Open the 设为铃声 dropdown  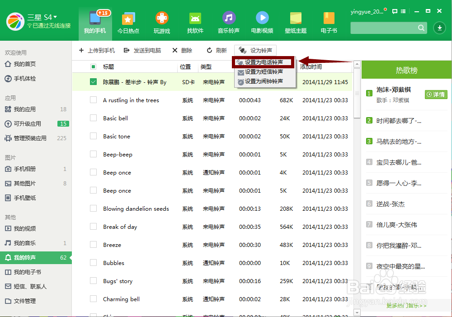pyautogui.click(x=255, y=51)
